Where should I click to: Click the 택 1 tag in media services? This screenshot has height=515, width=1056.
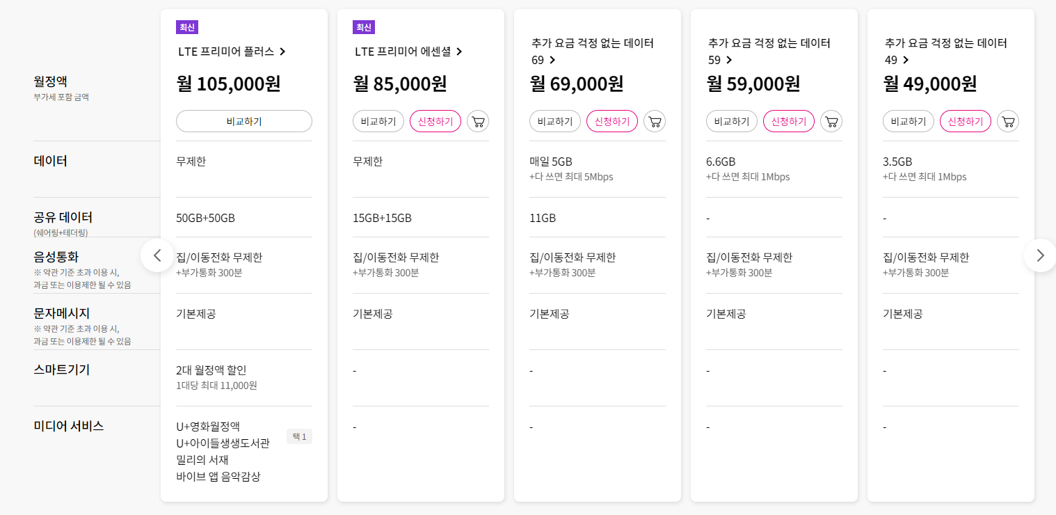[x=299, y=437]
